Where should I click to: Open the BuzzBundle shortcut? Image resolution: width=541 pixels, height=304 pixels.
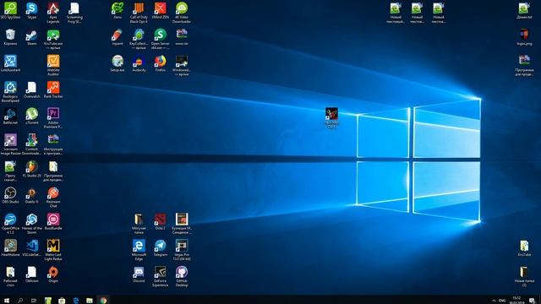[x=53, y=222]
